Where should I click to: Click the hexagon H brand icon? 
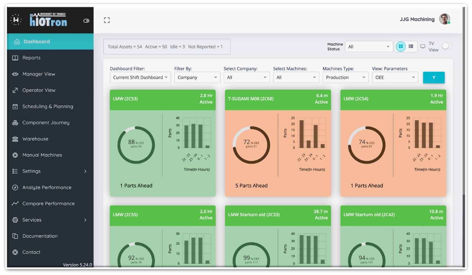click(x=16, y=20)
